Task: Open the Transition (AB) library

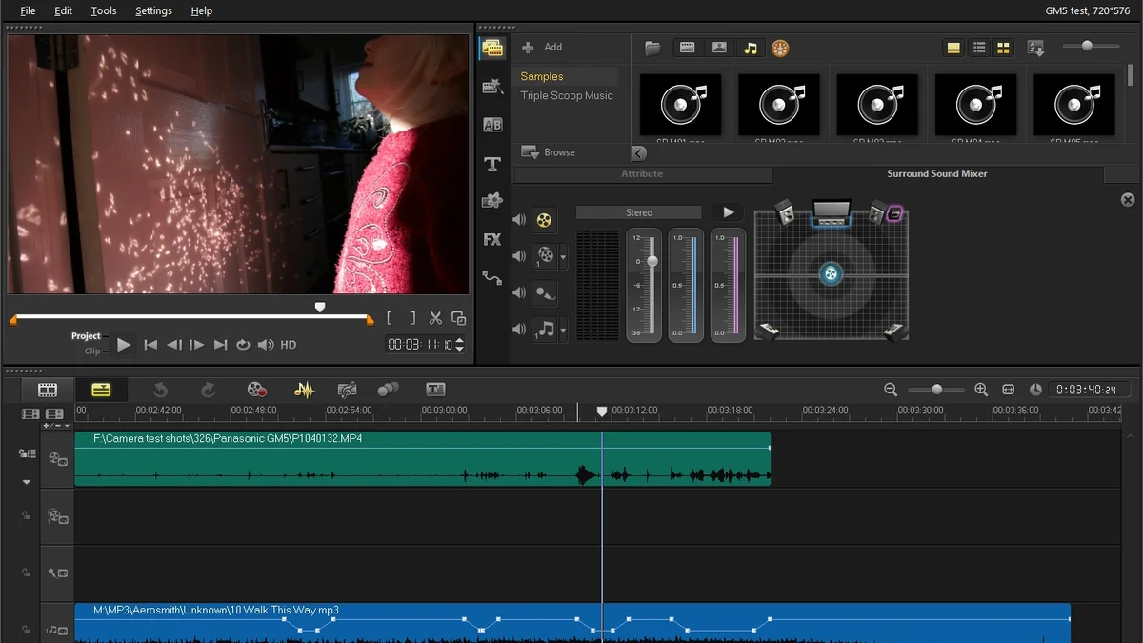Action: (492, 125)
